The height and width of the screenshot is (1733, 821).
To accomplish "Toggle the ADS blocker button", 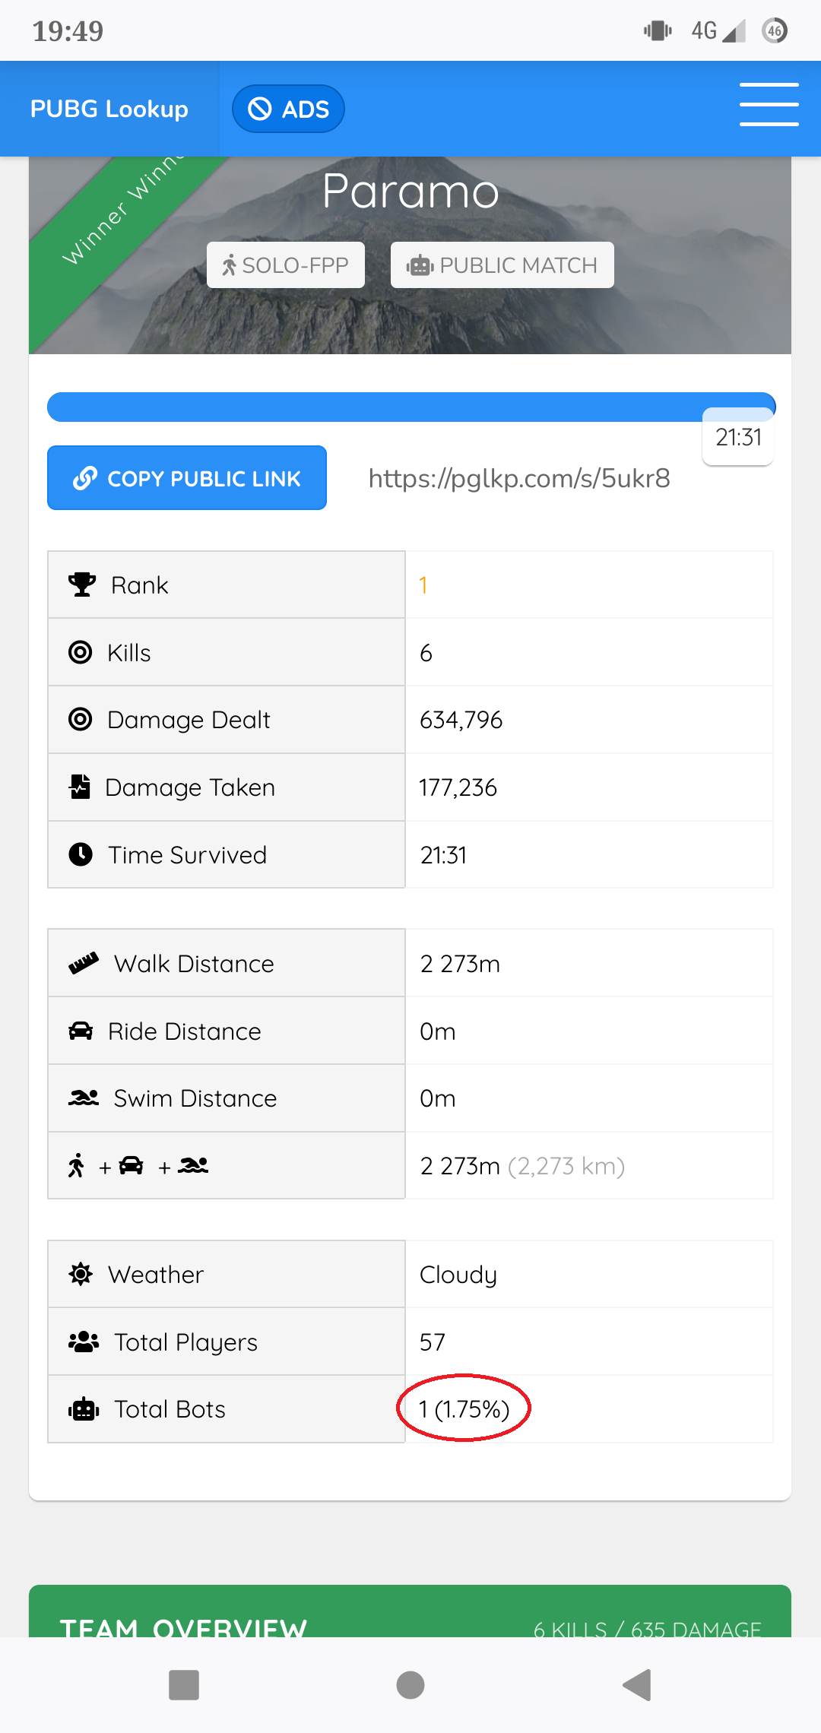I will [288, 109].
